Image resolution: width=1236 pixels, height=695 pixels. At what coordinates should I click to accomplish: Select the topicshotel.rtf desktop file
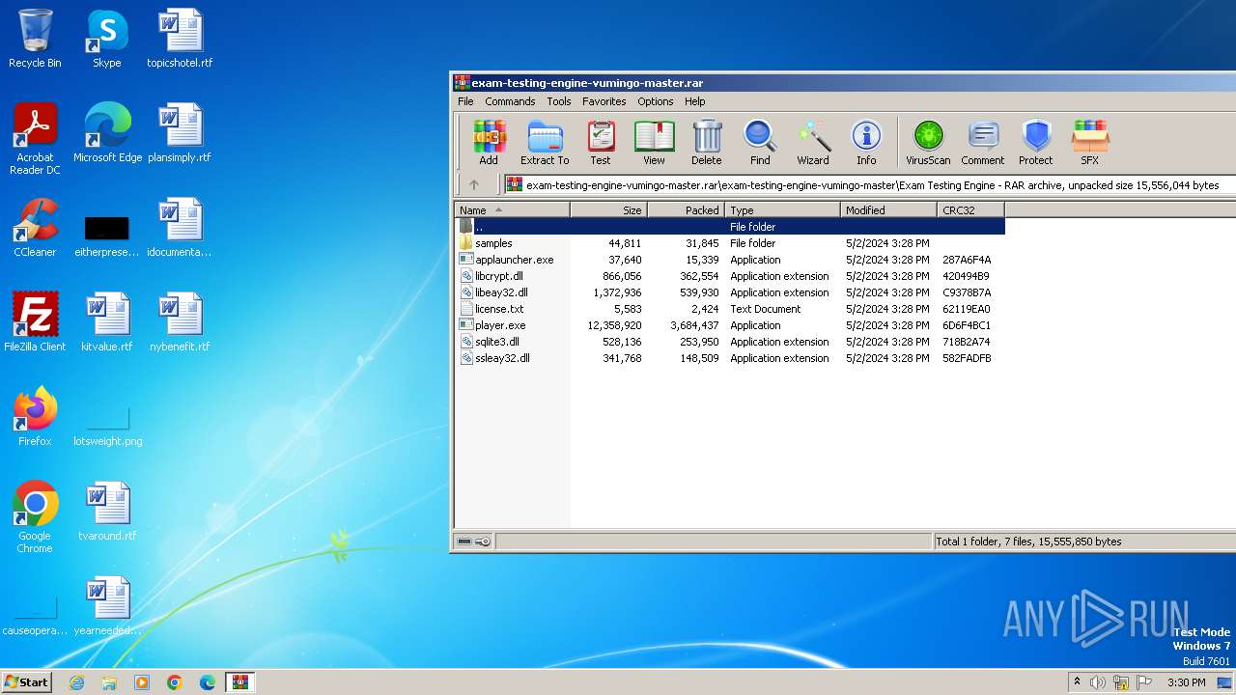pos(180,39)
